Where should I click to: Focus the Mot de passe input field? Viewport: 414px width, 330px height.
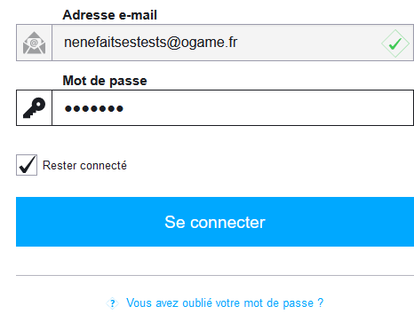233,108
